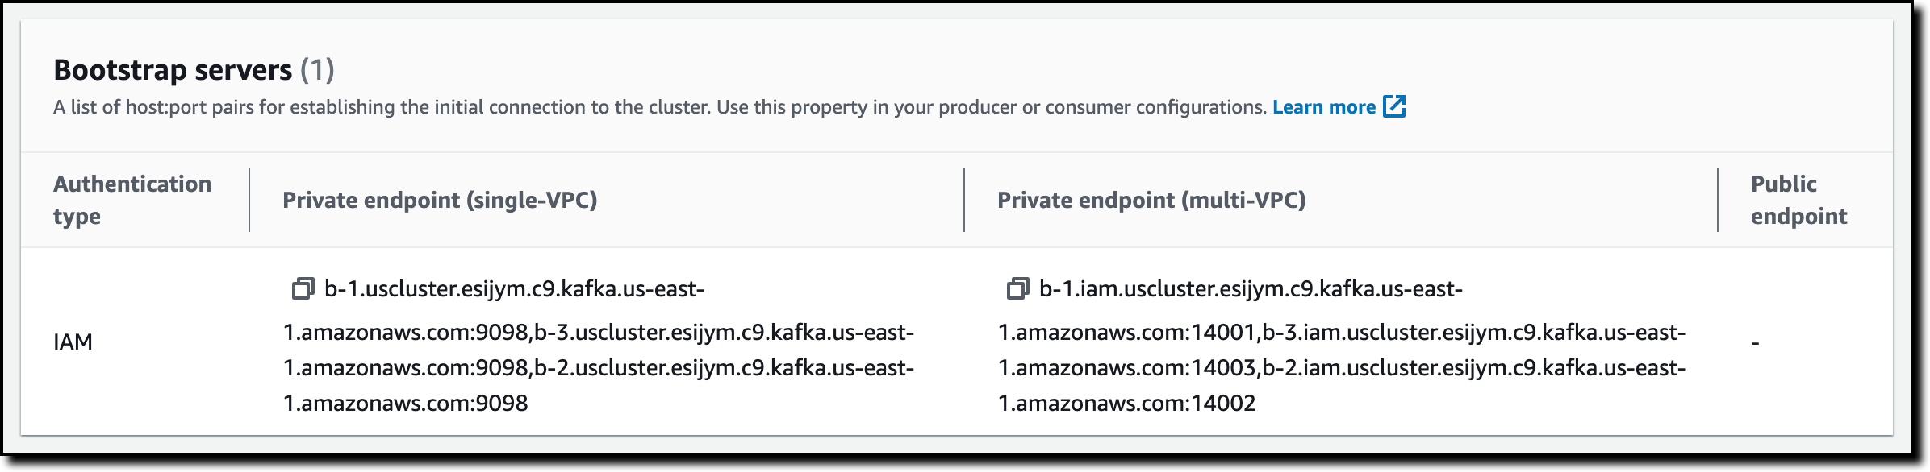Click the Private endpoint (single-VPC) header
1930x472 pixels.
440,200
